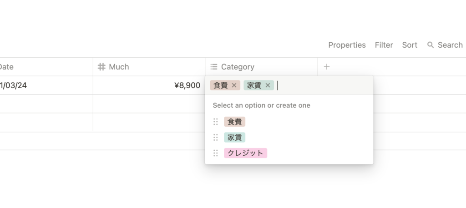Click the ¥8,900 amount cell
This screenshot has height=208, width=466.
click(x=149, y=85)
